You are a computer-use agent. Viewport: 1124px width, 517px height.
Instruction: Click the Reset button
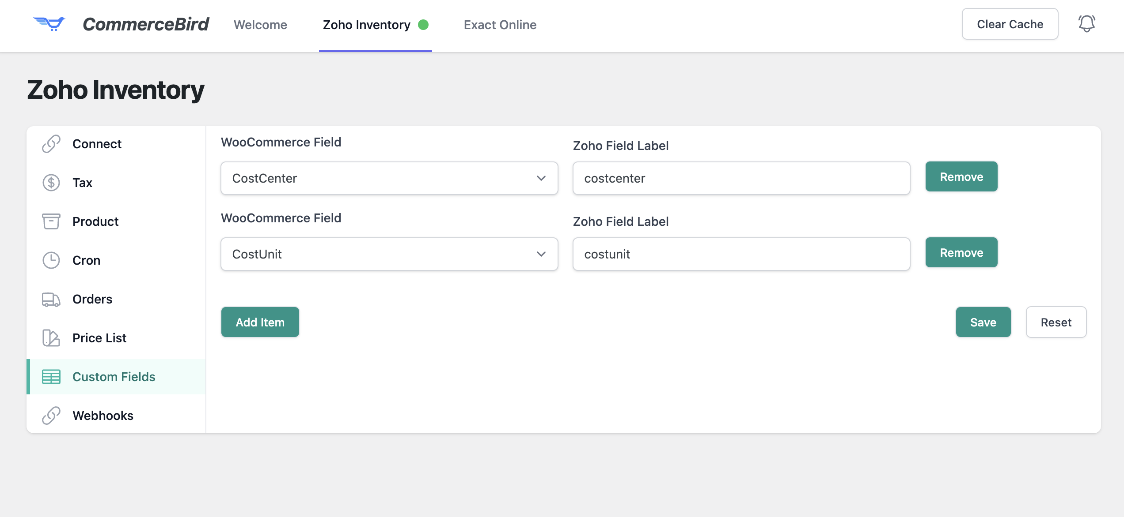tap(1056, 322)
